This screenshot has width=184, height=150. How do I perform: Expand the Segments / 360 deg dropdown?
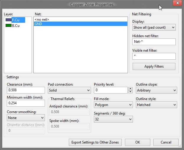click(113, 119)
